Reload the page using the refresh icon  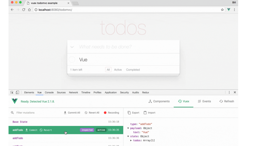23,10
